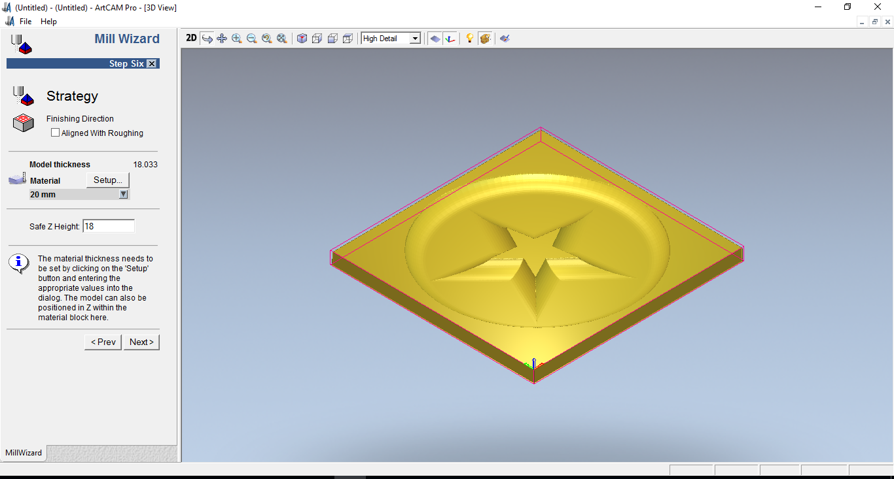894x479 pixels.
Task: Click the material Setup button
Action: click(108, 180)
